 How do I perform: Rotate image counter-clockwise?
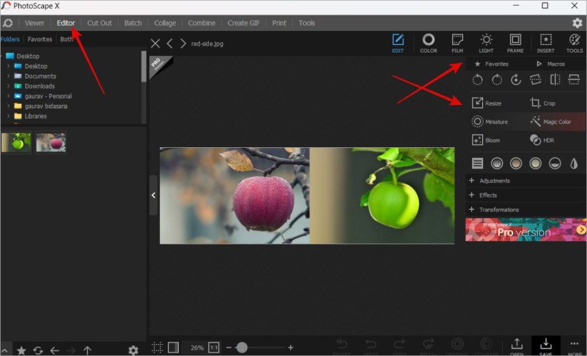478,79
